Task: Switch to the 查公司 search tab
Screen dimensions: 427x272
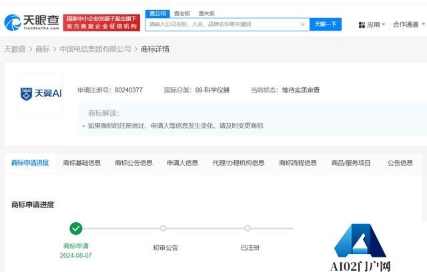Action: [157, 13]
